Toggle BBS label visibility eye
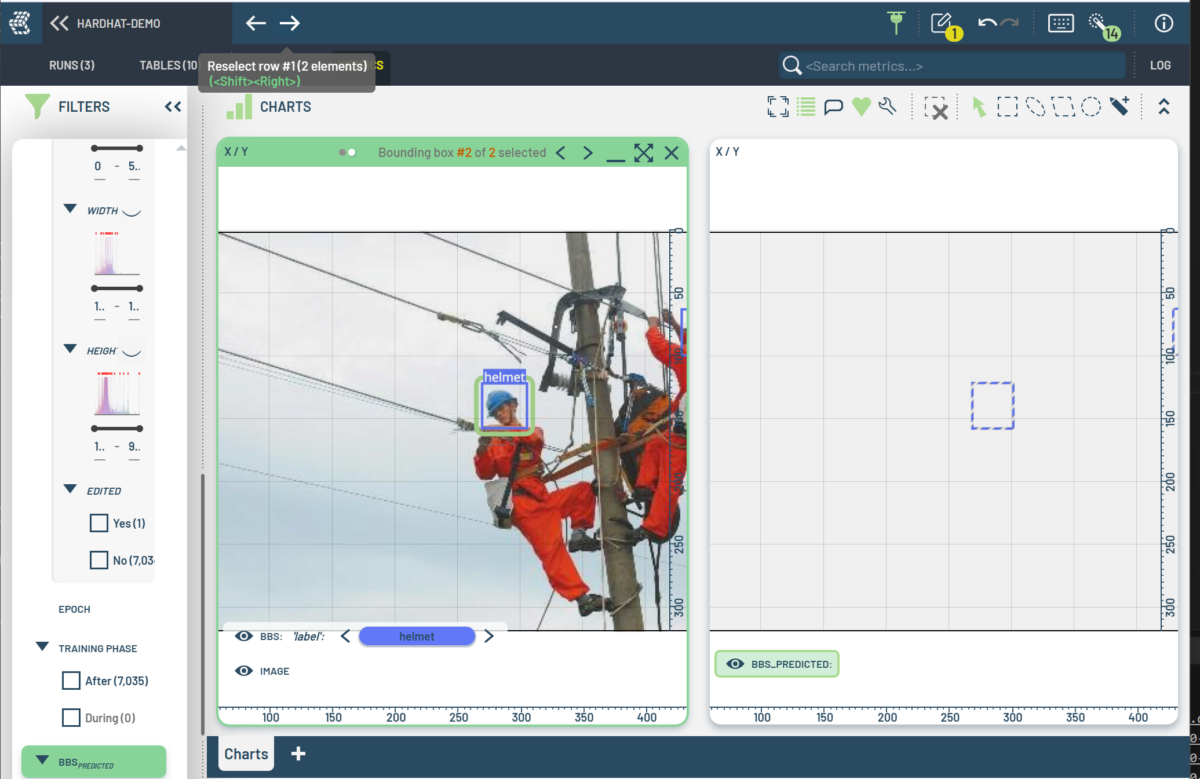This screenshot has height=779, width=1200. pyautogui.click(x=244, y=636)
